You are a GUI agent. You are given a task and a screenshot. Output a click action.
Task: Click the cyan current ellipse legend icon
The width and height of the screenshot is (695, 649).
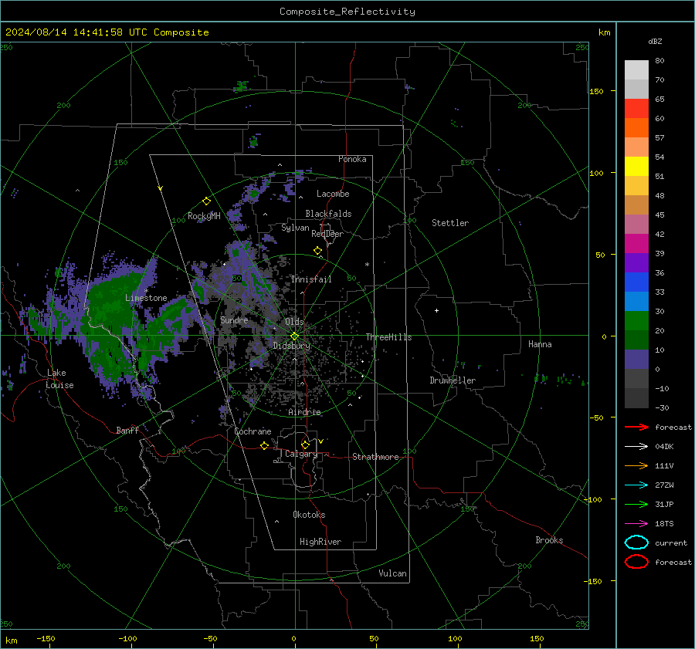coord(636,543)
